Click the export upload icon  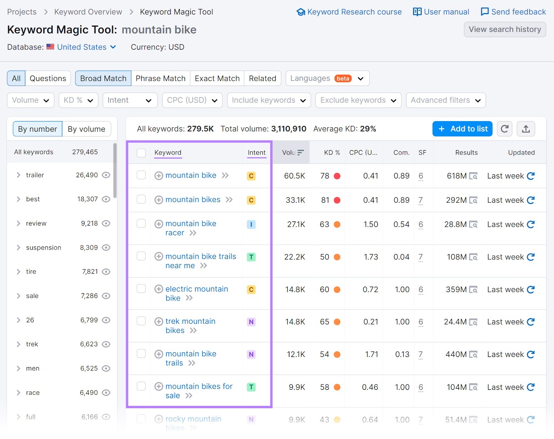click(526, 129)
